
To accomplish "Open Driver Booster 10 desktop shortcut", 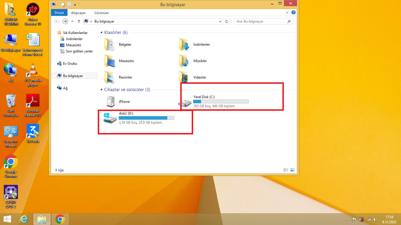I will pos(33,14).
